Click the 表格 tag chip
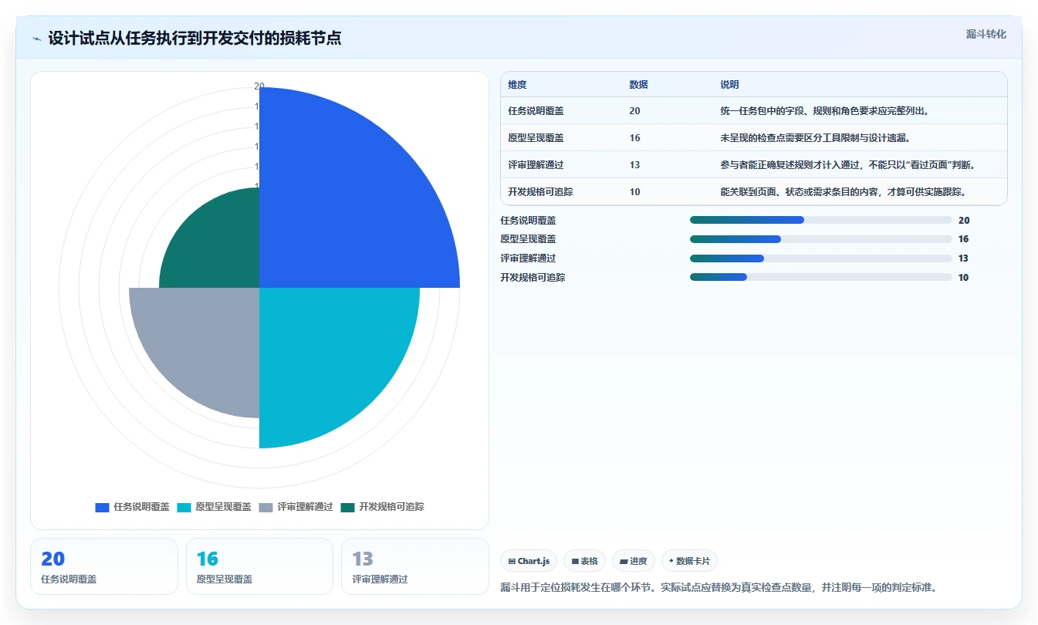This screenshot has height=625, width=1038. pos(584,561)
